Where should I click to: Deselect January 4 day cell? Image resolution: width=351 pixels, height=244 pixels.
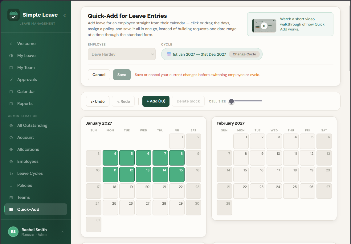coord(110,158)
